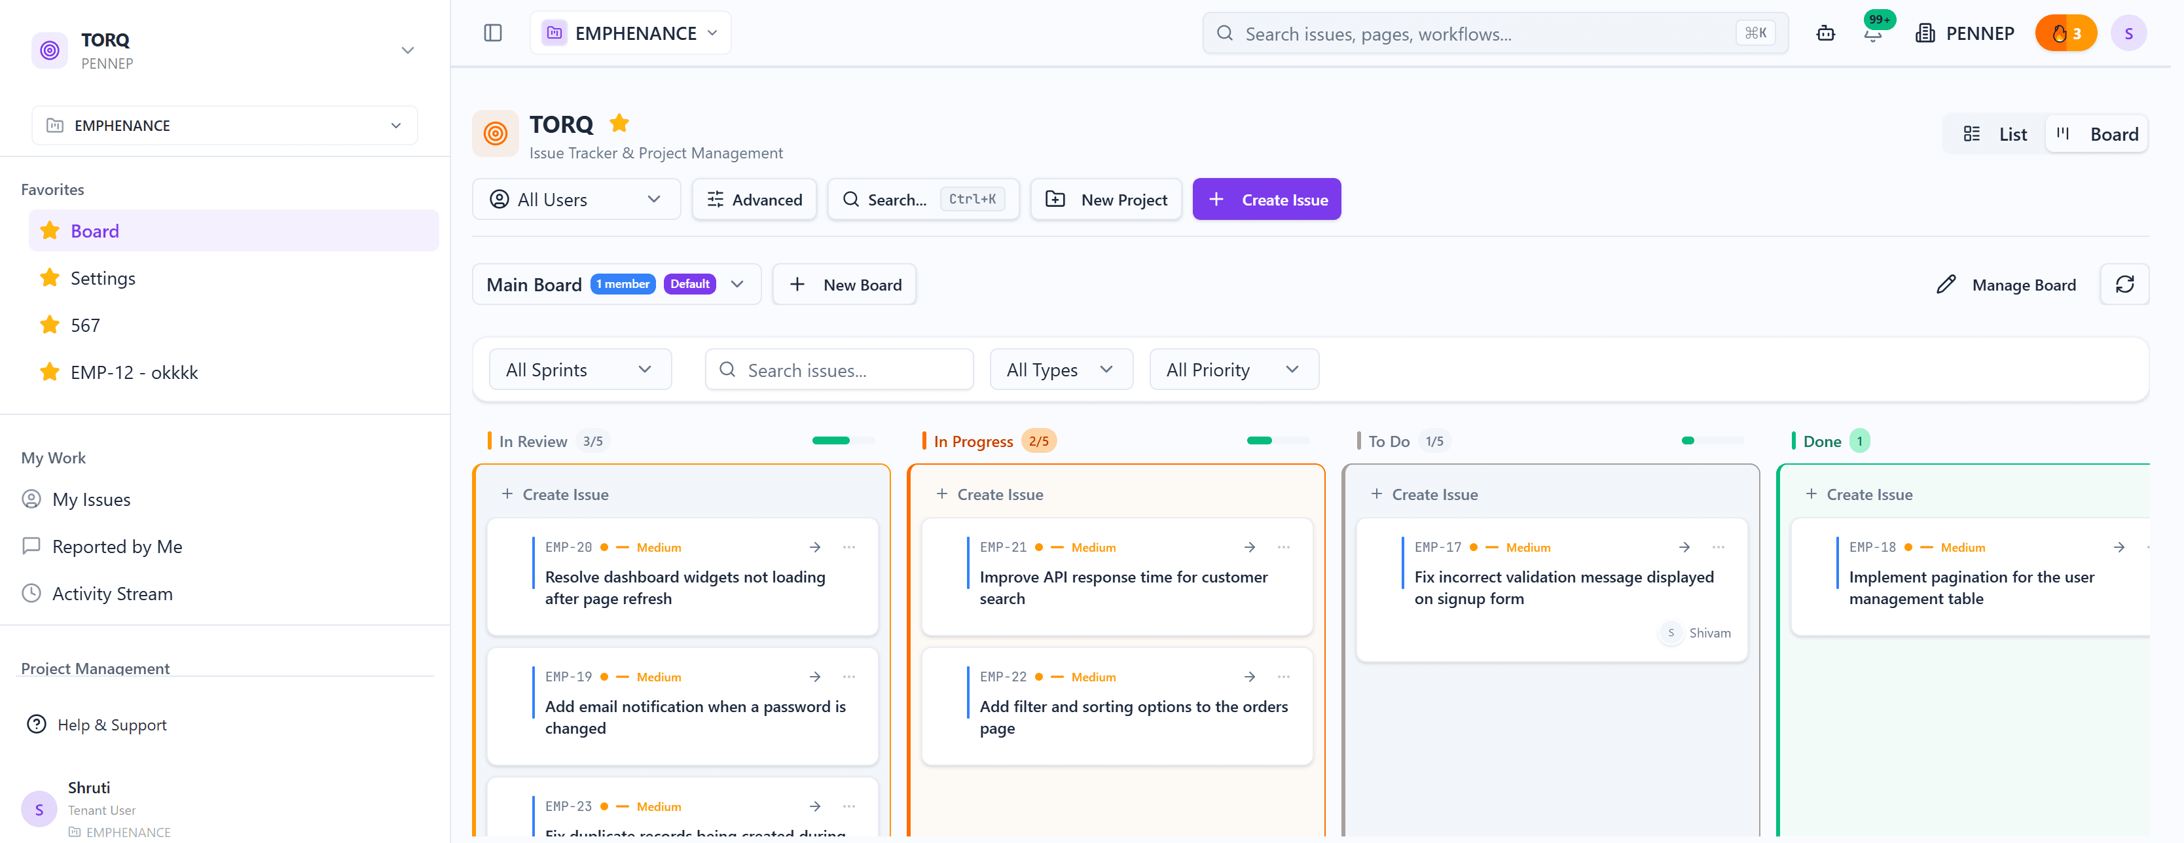Move the EMP-21 card with its arrow icon
This screenshot has height=843, width=2184.
coord(1249,547)
